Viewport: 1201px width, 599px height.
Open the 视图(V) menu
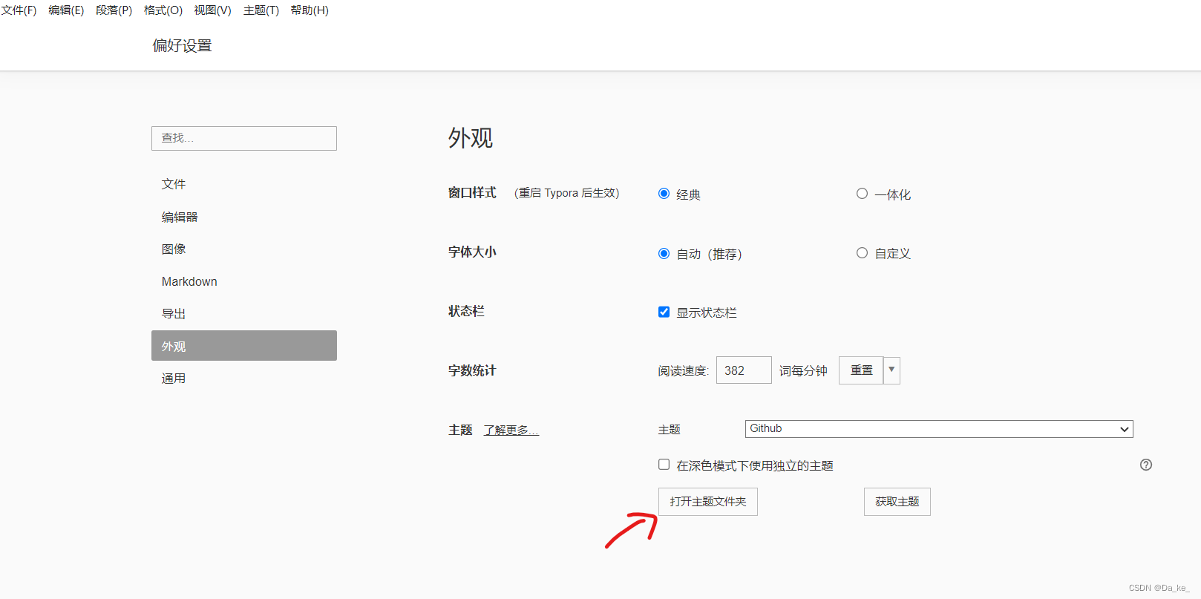(x=212, y=10)
